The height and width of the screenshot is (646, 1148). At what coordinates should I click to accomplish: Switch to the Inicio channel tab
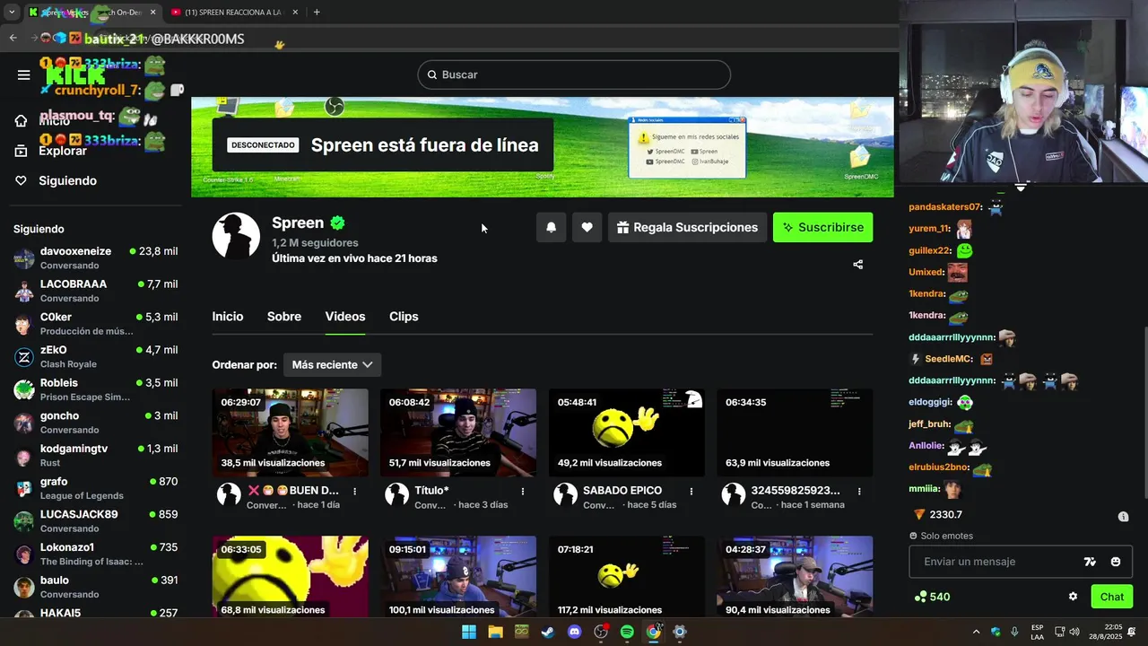coord(228,317)
